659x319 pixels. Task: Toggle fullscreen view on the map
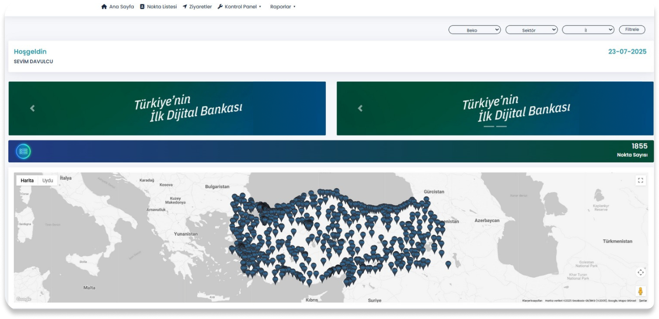(x=641, y=180)
